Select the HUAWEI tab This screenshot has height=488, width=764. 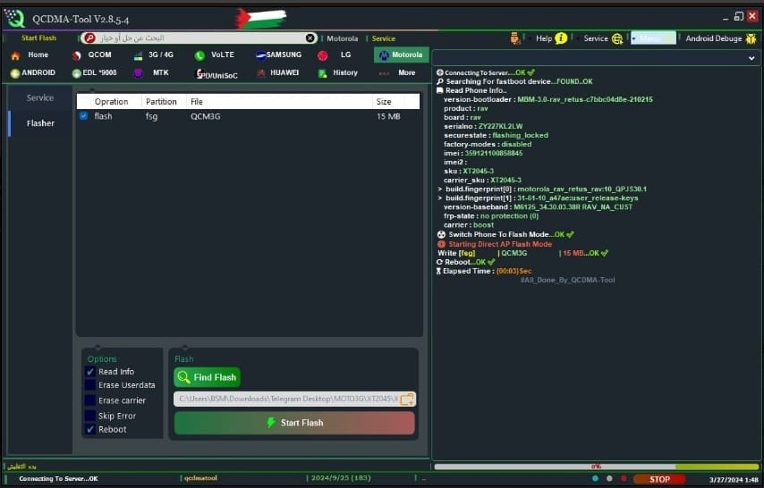[277, 73]
